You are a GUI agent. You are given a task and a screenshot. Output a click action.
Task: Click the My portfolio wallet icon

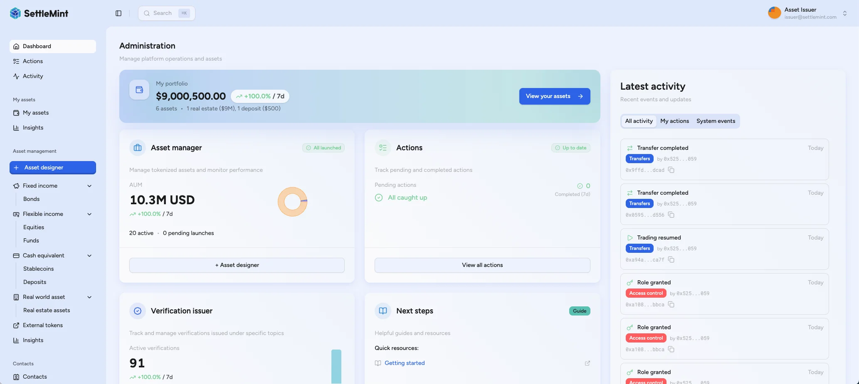139,90
